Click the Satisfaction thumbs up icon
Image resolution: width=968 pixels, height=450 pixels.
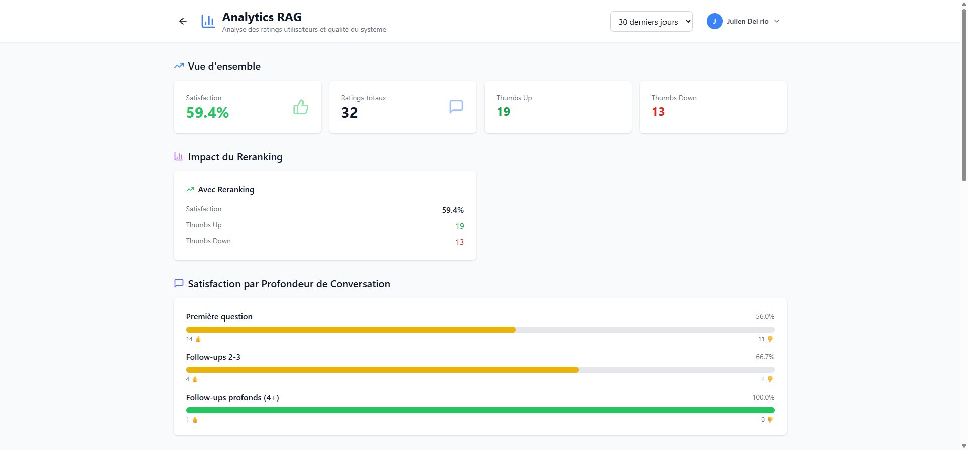click(301, 107)
